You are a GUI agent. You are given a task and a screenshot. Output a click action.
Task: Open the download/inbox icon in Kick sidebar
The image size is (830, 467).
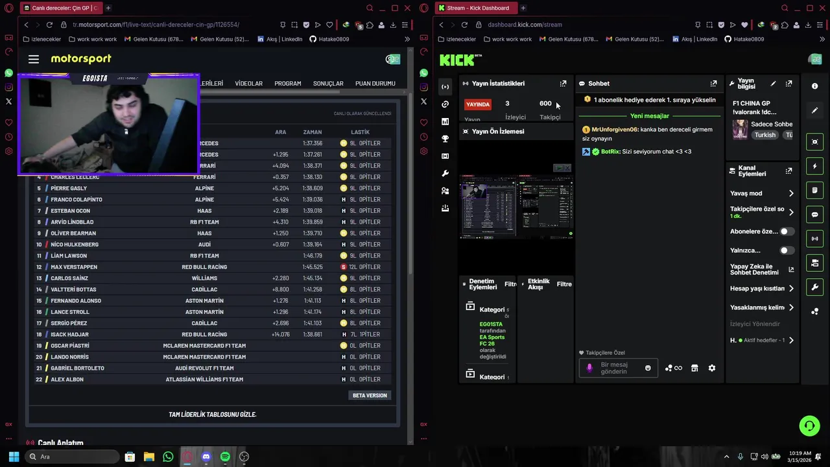445,208
